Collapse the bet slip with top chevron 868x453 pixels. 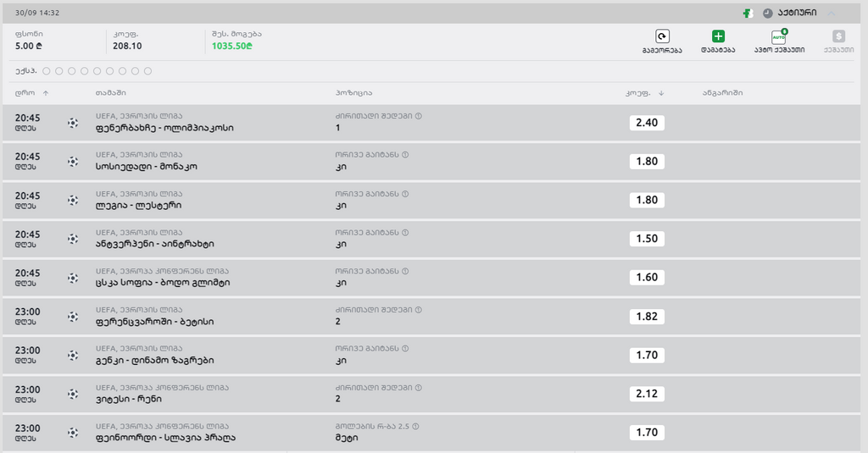coord(832,14)
